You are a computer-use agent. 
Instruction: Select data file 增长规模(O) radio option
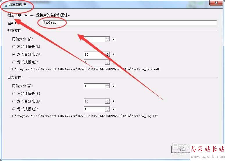coord(14,62)
